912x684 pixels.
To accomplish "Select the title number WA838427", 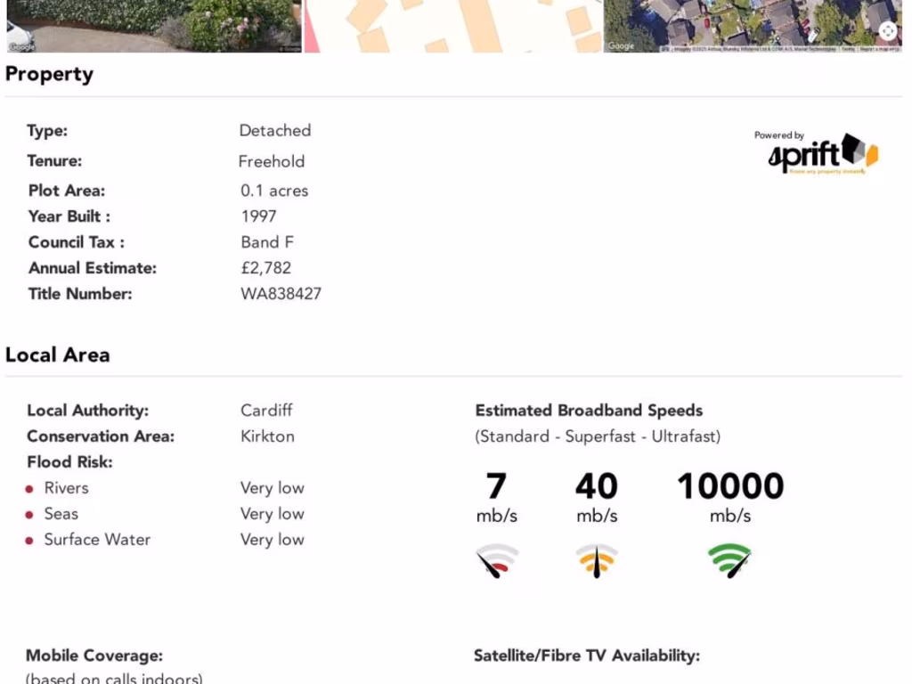I will point(281,294).
